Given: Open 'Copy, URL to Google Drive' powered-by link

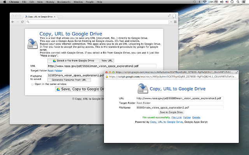Looking at the screenshot, I should tap(166, 122).
